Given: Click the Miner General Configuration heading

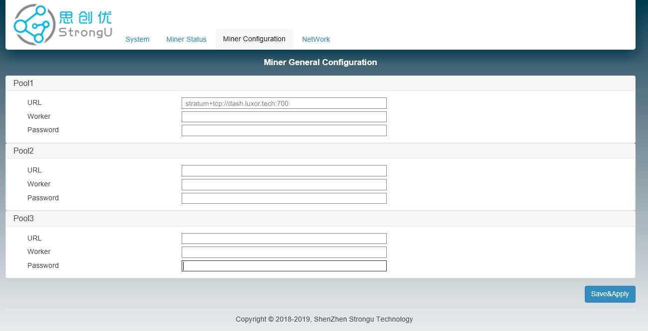Looking at the screenshot, I should point(320,63).
